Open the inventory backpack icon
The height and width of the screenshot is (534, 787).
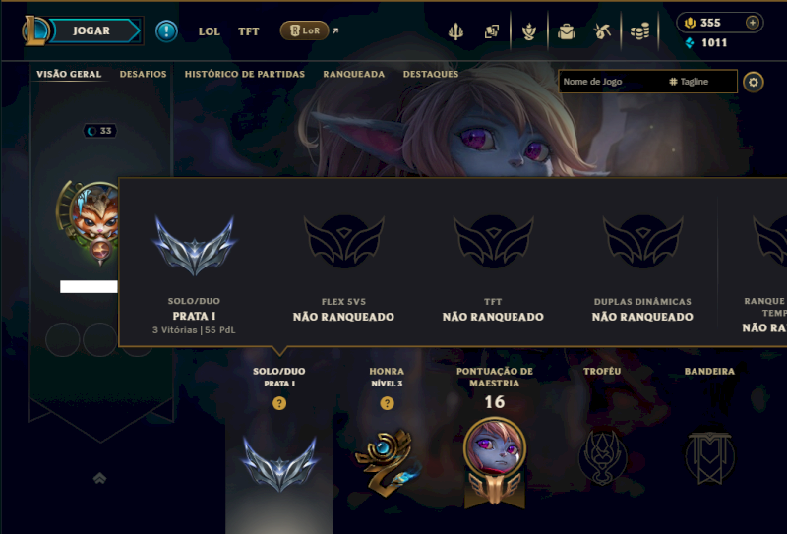pyautogui.click(x=567, y=31)
